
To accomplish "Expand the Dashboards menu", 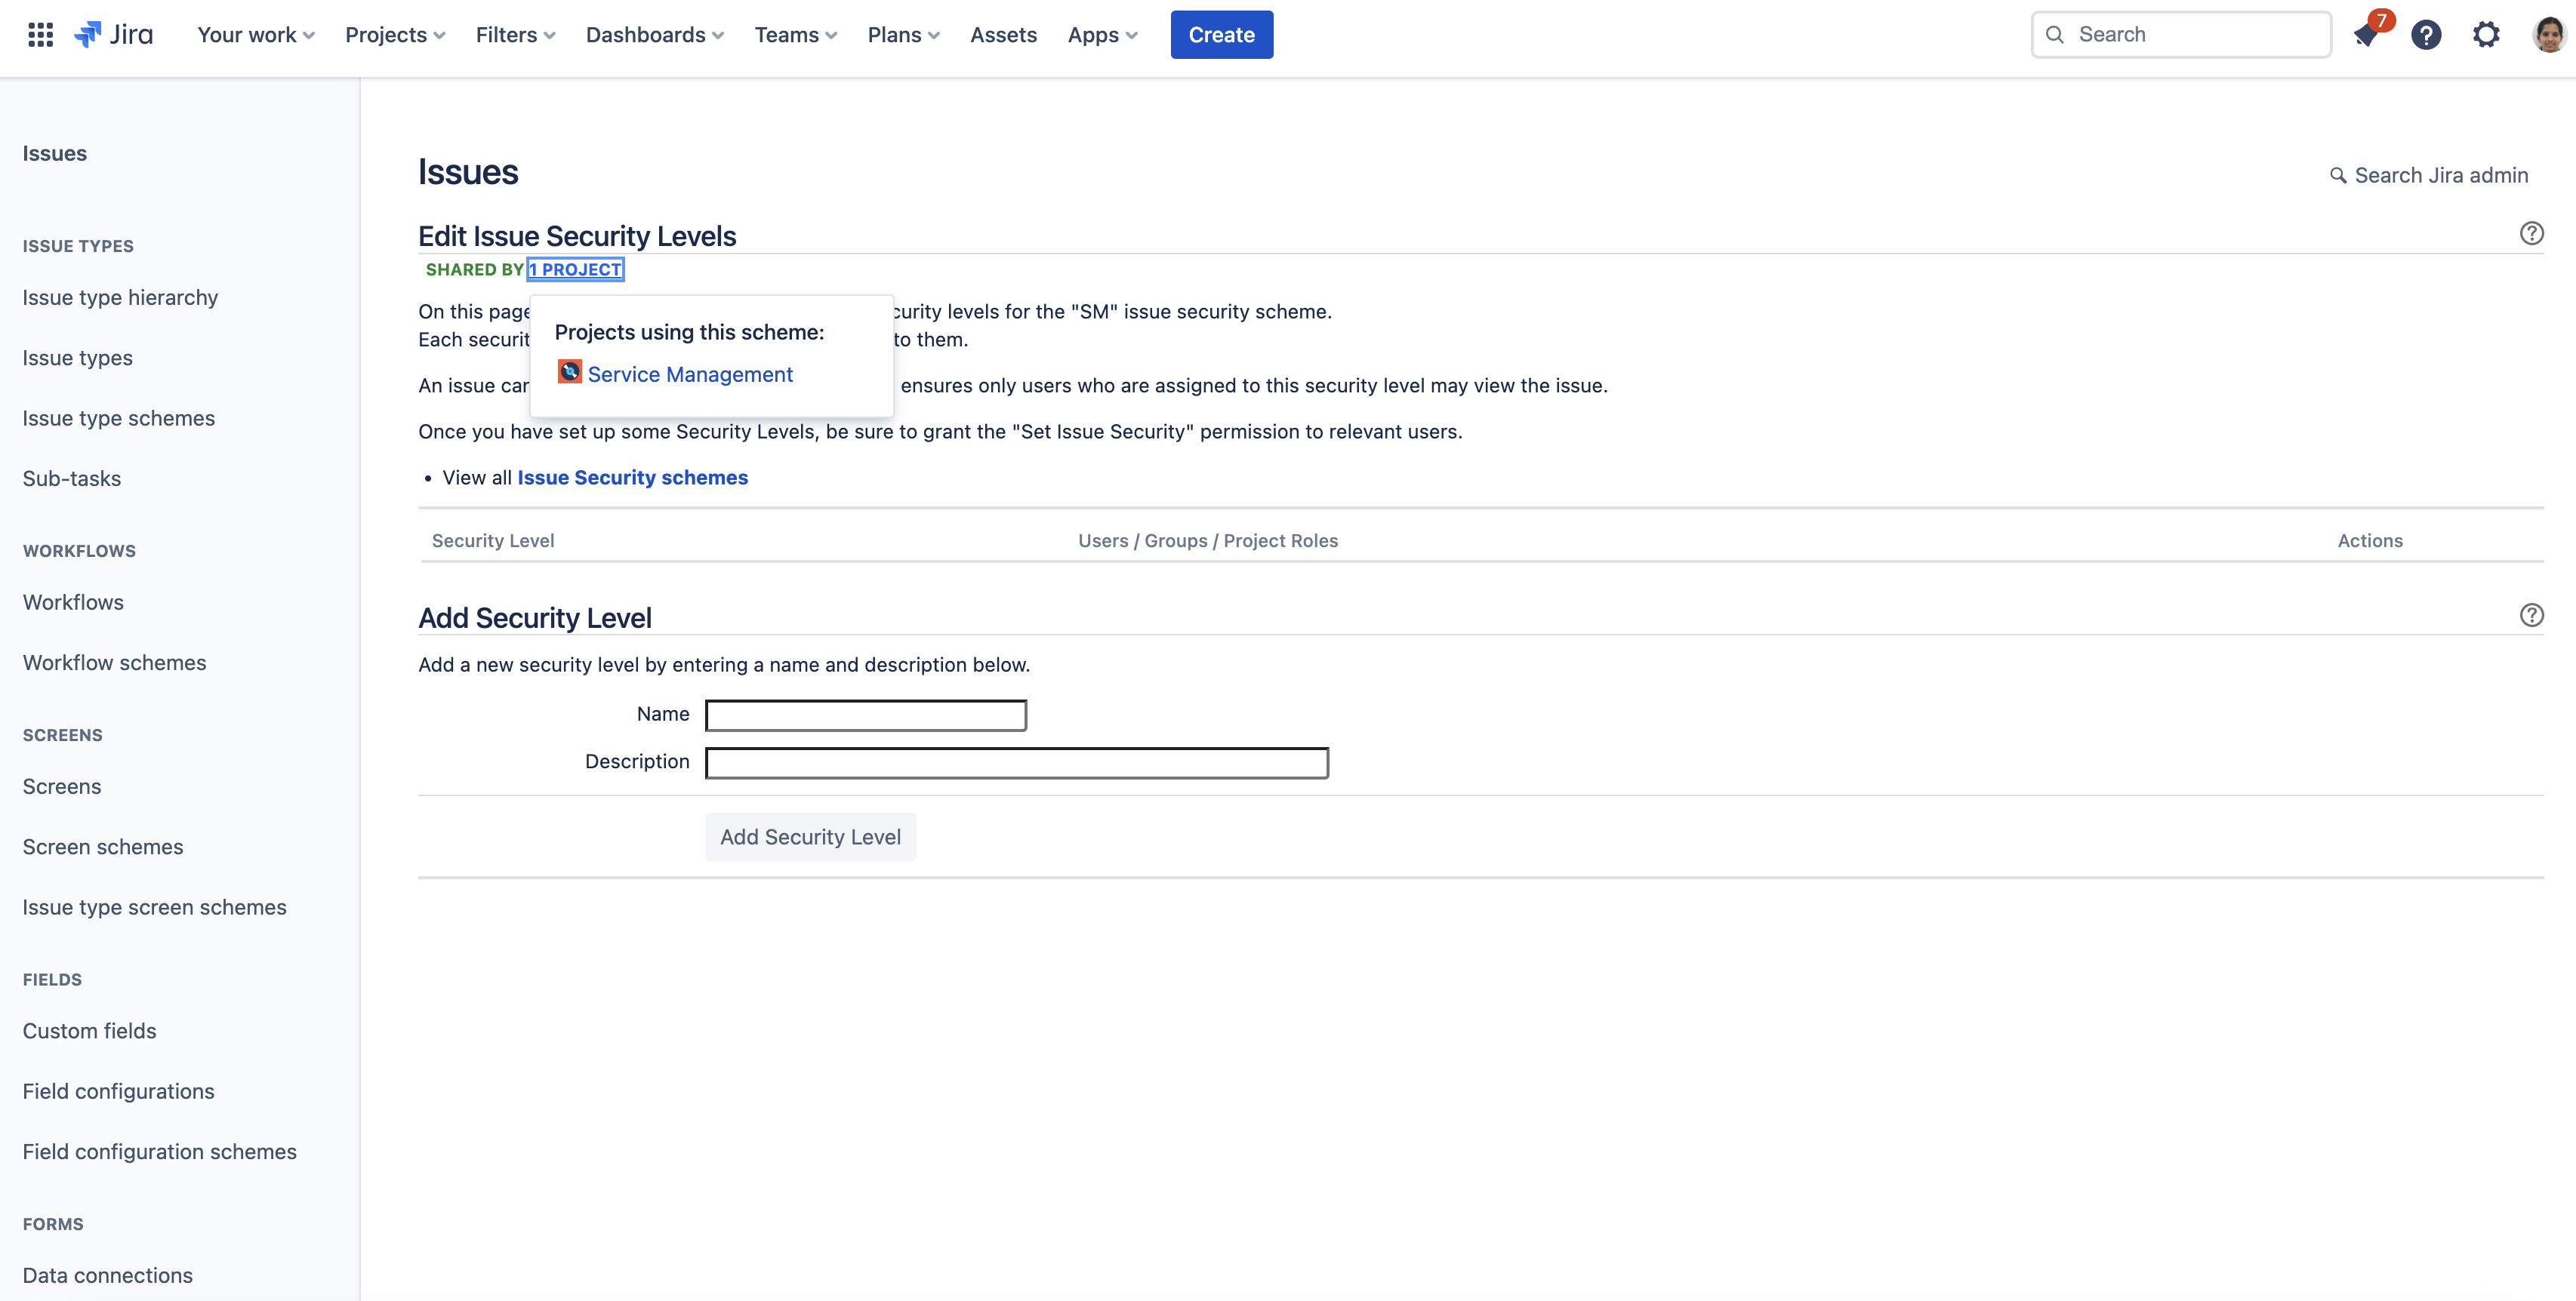I will (x=654, y=35).
